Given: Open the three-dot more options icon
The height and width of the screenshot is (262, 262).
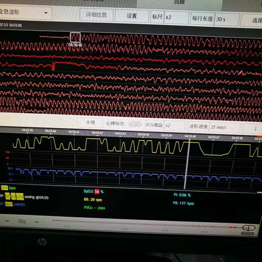Looking at the screenshot, I should [255, 129].
